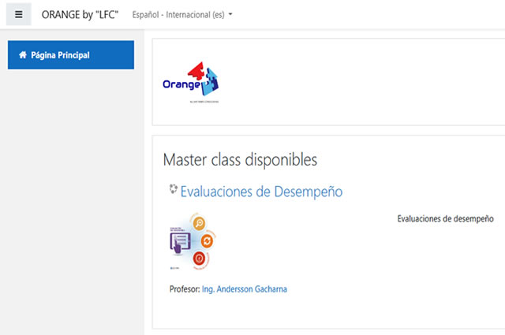Click the Master class disponibles heading
The image size is (505, 335).
point(240,160)
